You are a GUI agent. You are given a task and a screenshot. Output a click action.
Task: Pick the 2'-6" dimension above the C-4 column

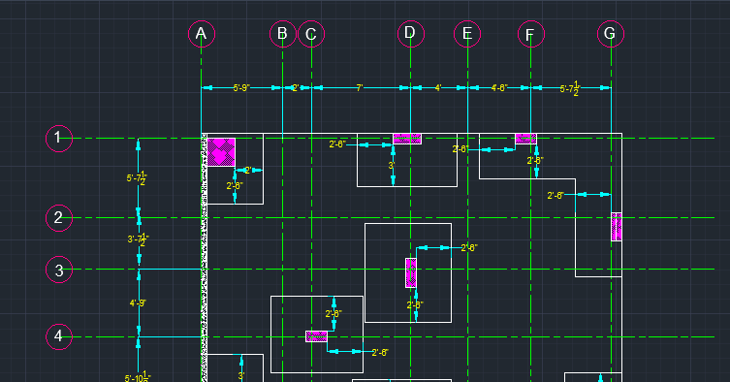coord(333,314)
